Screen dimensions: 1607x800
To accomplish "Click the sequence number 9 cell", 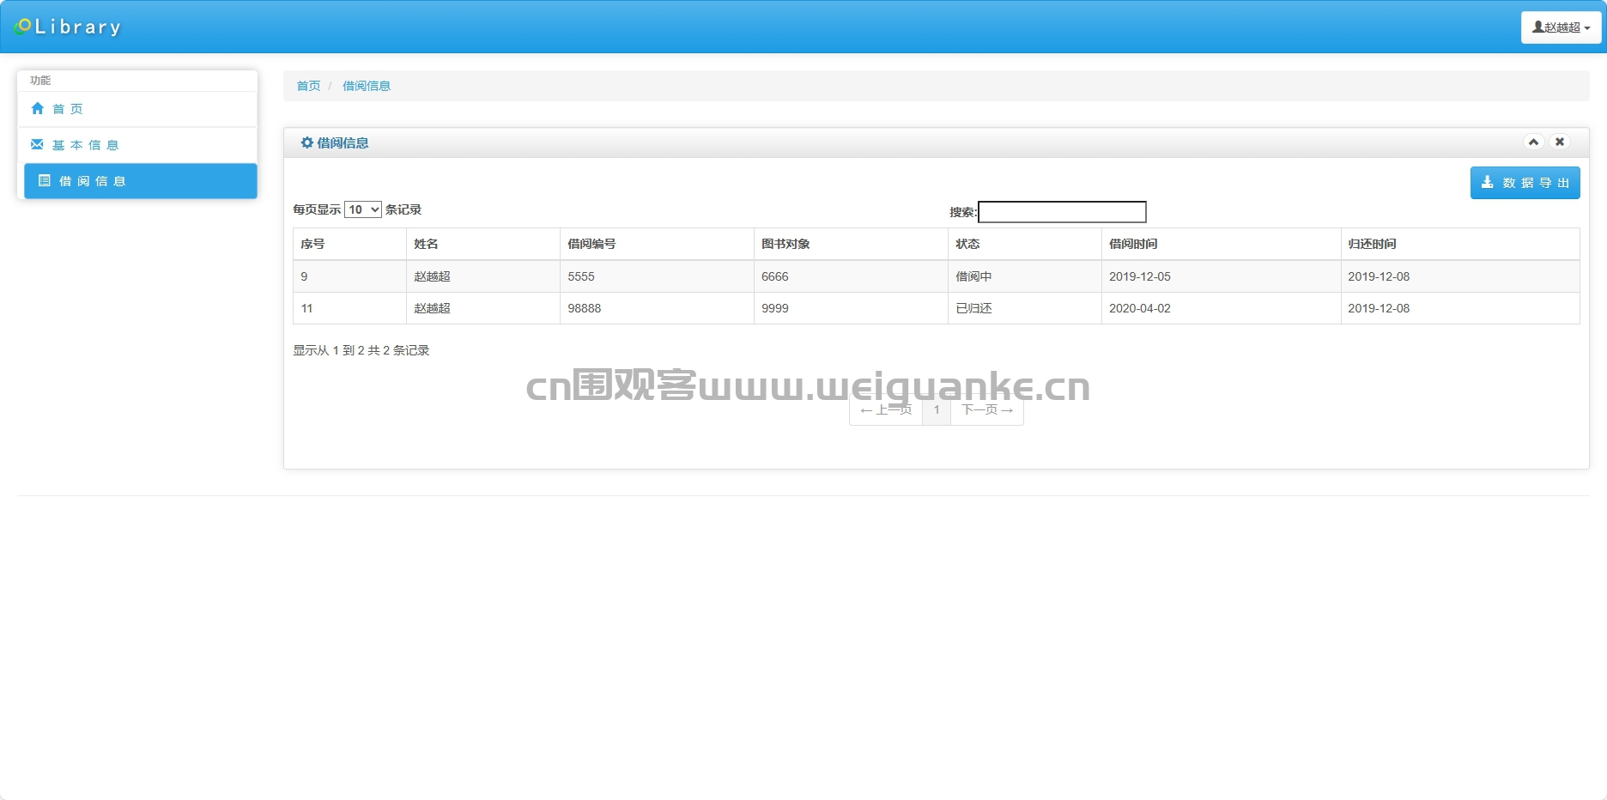I will pos(349,276).
